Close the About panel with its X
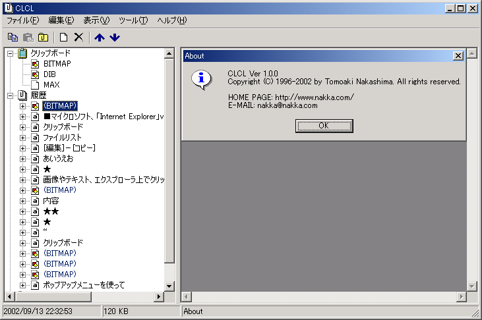Image resolution: width=482 pixels, height=320 pixels. click(x=458, y=56)
